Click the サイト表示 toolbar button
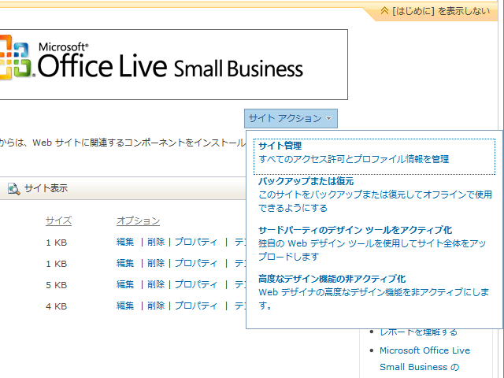This screenshot has width=504, height=378. [x=38, y=188]
